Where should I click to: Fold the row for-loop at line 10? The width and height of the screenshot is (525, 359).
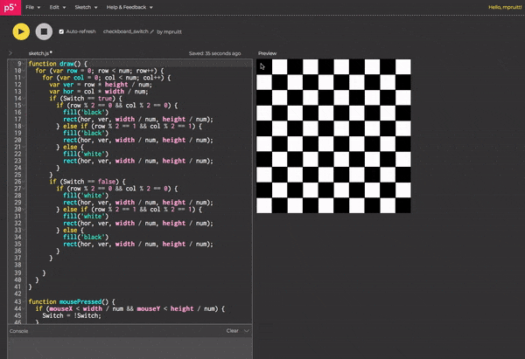point(24,71)
